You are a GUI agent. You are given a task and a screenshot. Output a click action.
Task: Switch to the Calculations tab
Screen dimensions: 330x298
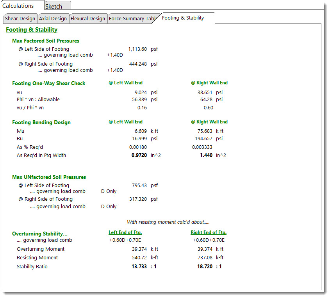(x=18, y=5)
